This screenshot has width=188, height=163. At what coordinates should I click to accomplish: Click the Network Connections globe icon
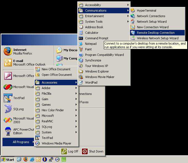point(133,16)
